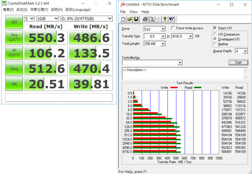The height and width of the screenshot is (174, 252).
Task: Maximize the ATTO Disk Benchmark window
Action: point(232,4)
